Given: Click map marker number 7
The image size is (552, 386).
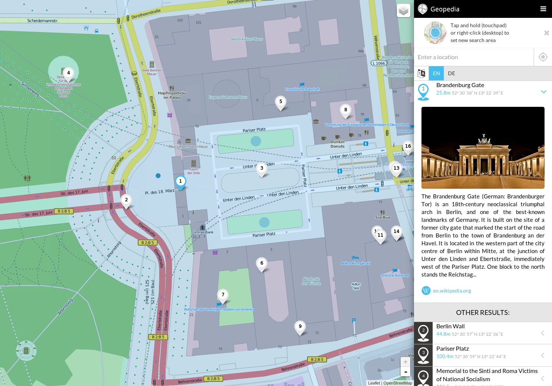Looking at the screenshot, I should point(223,296).
